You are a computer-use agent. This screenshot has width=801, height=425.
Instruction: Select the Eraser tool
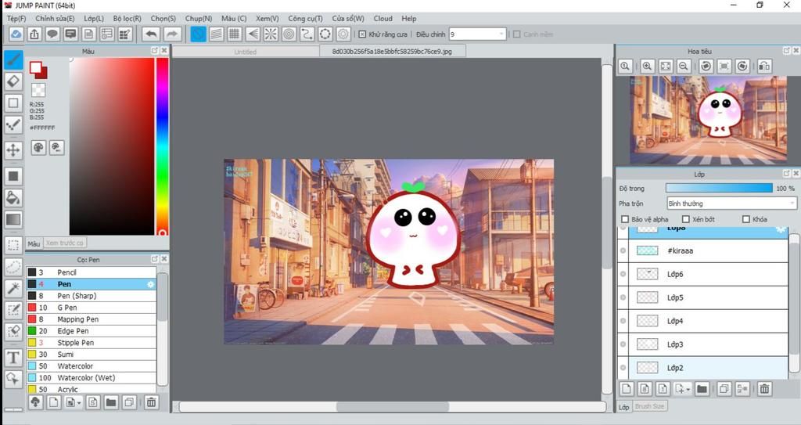click(x=13, y=81)
